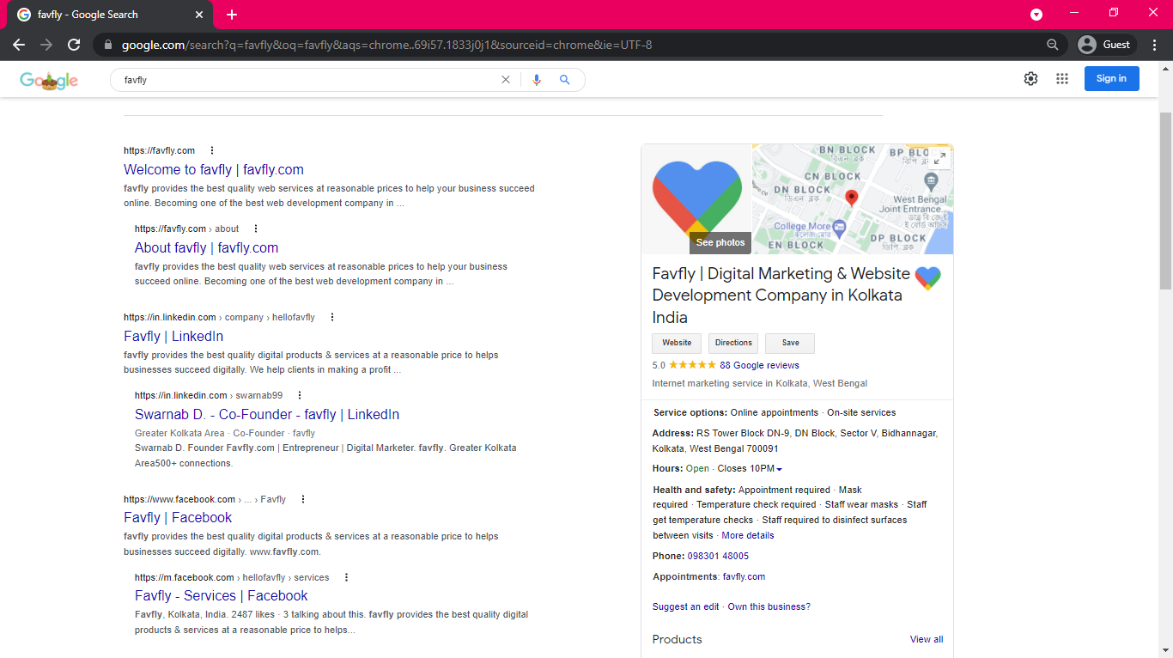Open 'Welcome to favfly | favfly.com' result
Viewport: 1173px width, 658px height.
[214, 170]
